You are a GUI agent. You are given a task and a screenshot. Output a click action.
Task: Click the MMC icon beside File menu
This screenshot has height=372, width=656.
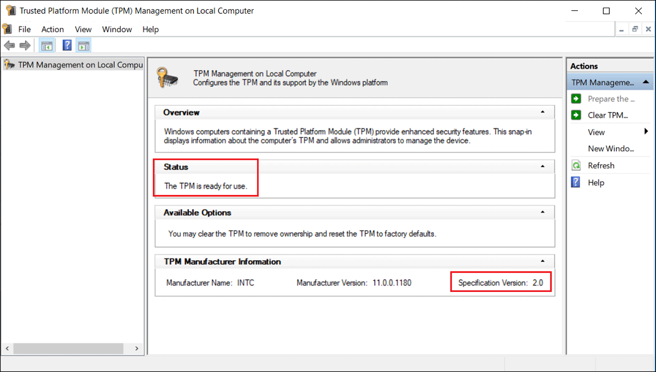point(7,29)
